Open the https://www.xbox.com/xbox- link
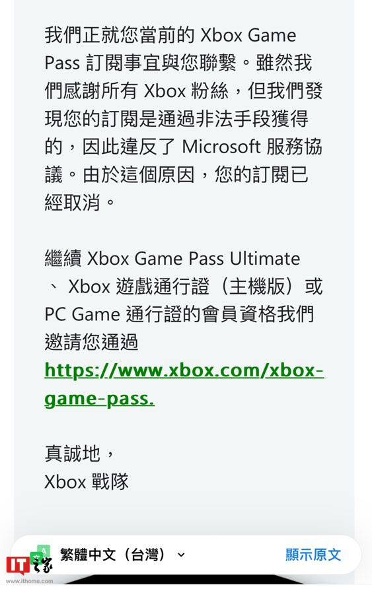The width and height of the screenshot is (372, 589). pyautogui.click(x=184, y=370)
